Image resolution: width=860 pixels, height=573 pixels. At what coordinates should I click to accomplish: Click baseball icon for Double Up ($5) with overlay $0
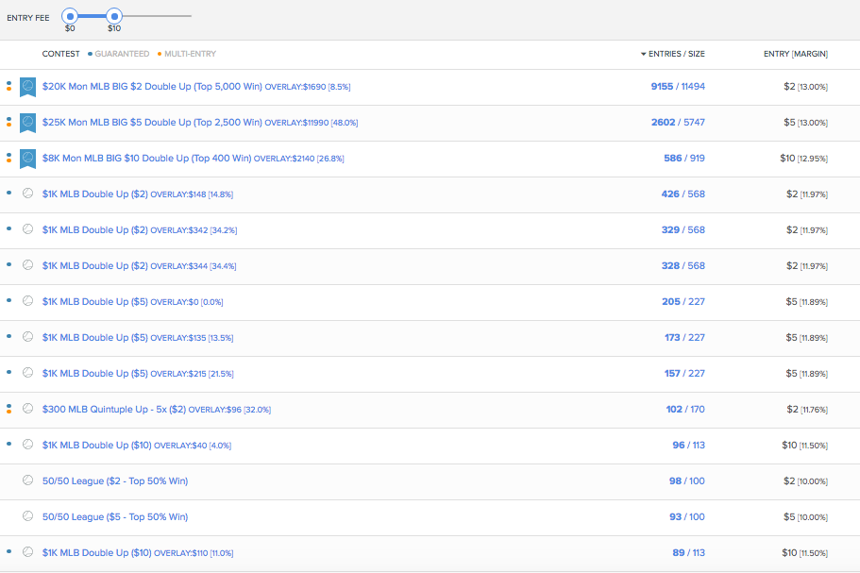pyautogui.click(x=27, y=302)
